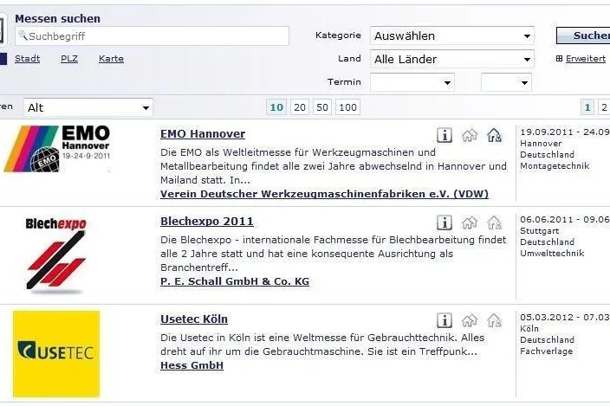This screenshot has height=406, width=610.
Task: Open info icon for Blechexpo 2011
Action: click(x=445, y=222)
